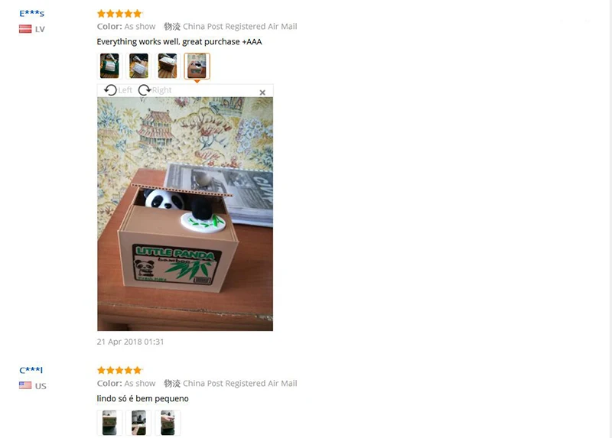Open third thumbnail of E***s review
612x438 pixels.
(168, 66)
